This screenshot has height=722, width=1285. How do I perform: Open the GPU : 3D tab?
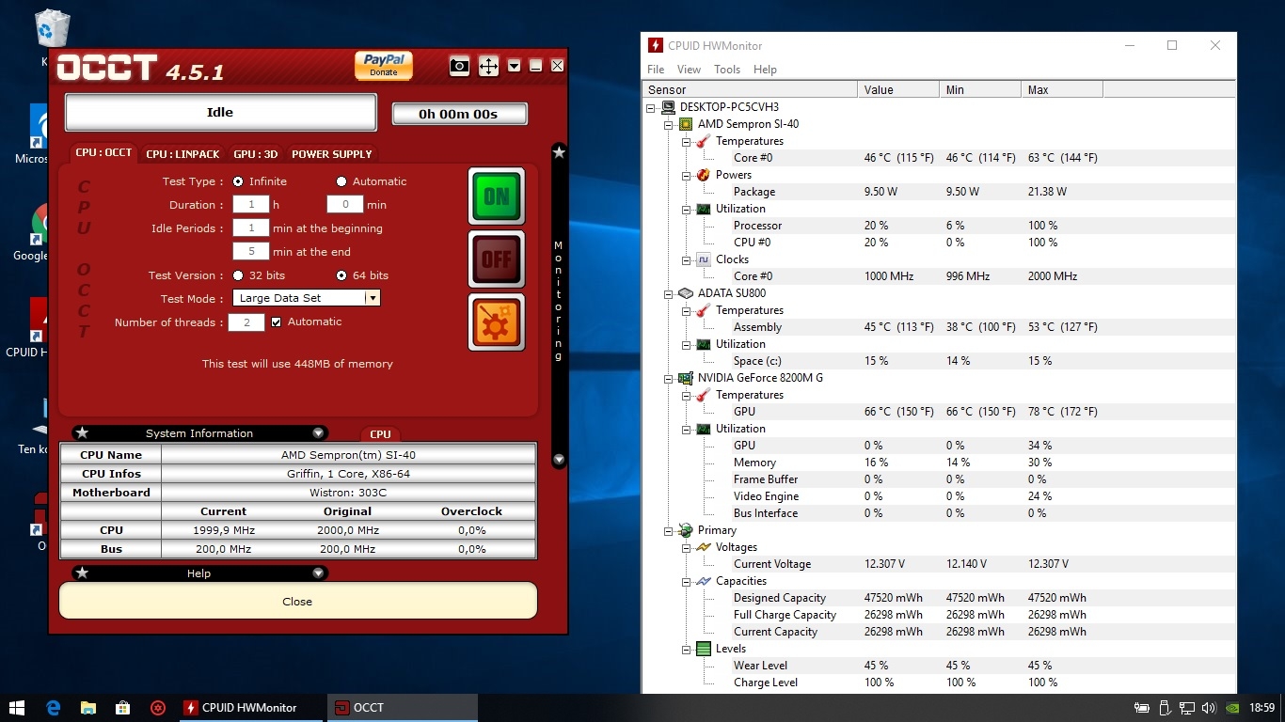click(x=256, y=153)
